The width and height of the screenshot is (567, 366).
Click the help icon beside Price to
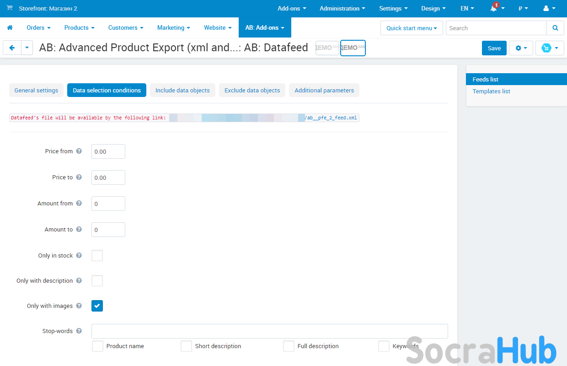point(79,177)
